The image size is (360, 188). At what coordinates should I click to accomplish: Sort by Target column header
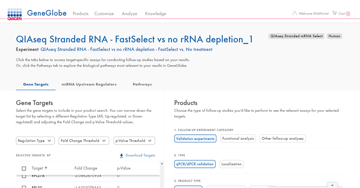click(x=37, y=168)
